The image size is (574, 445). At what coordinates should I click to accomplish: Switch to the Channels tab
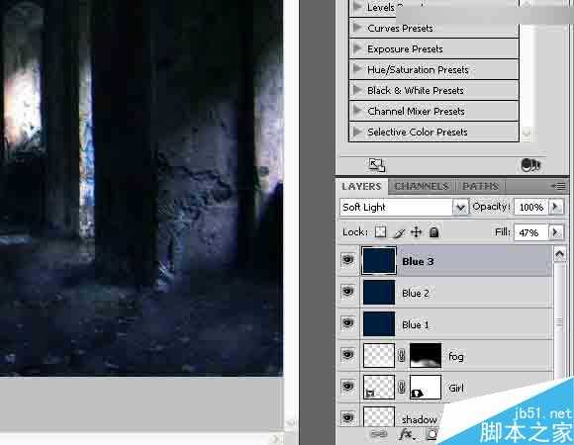point(422,187)
